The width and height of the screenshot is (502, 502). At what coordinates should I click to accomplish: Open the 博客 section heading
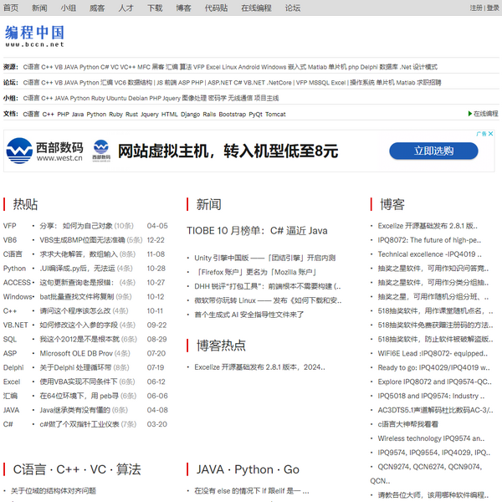pyautogui.click(x=392, y=204)
